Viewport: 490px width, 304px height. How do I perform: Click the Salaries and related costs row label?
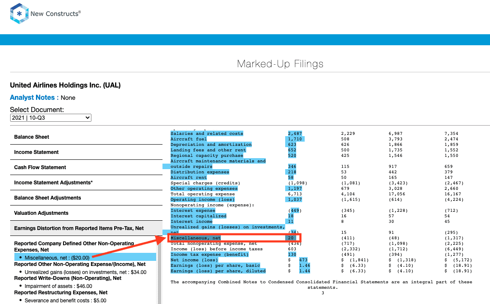[x=207, y=134]
